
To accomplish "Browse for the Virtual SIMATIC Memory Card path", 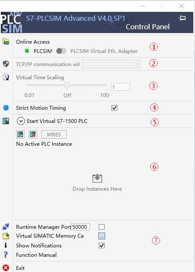I will click(102, 236).
